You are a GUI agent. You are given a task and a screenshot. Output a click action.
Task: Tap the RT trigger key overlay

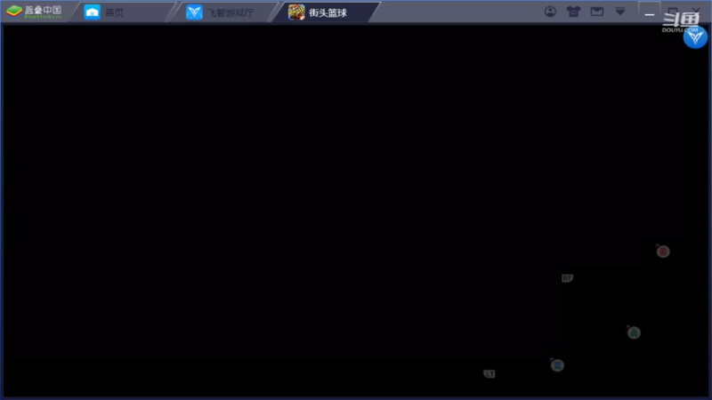567,278
